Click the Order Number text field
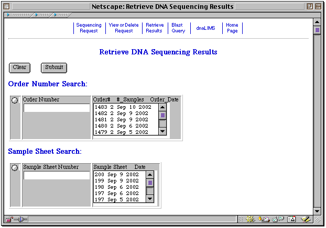 click(x=57, y=108)
